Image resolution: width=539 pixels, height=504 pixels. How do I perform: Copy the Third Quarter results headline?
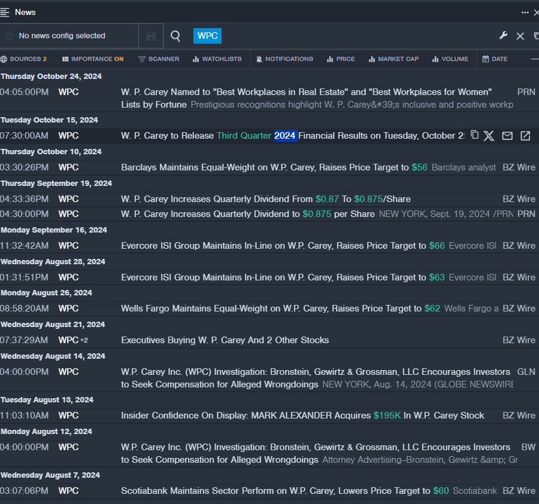[x=474, y=135]
